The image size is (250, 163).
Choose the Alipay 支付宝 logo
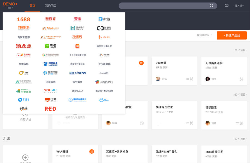pos(104,19)
